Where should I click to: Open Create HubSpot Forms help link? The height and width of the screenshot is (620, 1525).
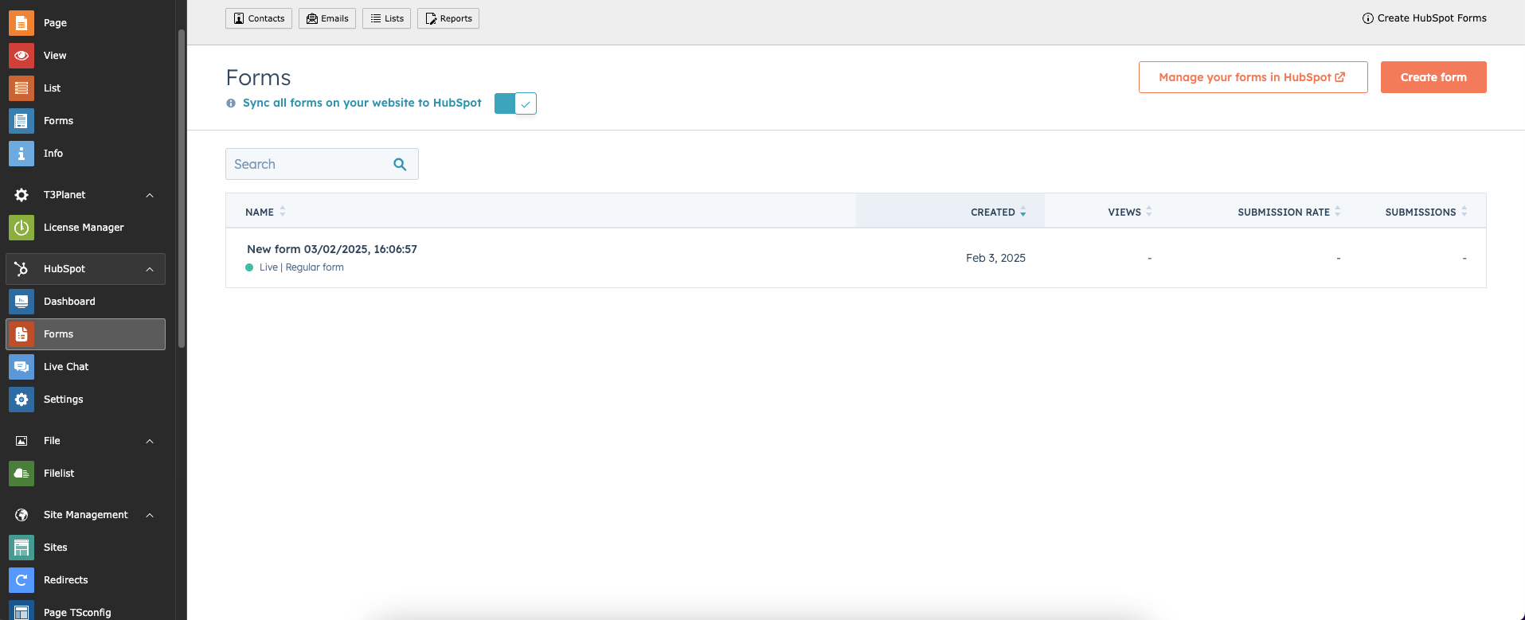(1424, 18)
